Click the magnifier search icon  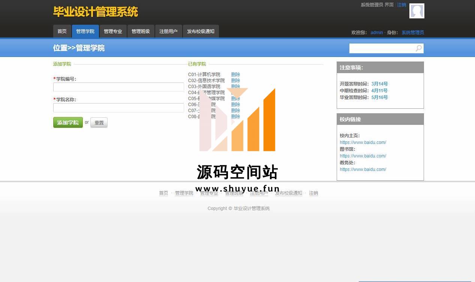point(418,48)
